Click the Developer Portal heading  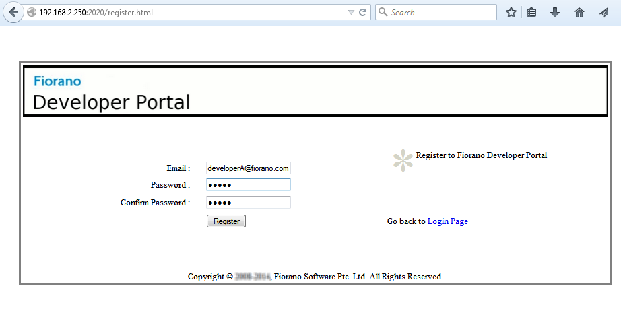click(111, 102)
